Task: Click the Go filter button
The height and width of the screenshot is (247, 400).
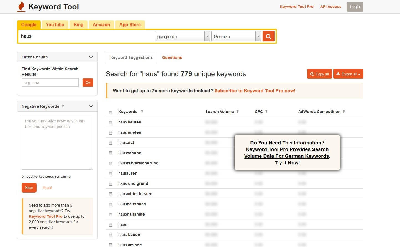Action: point(88,83)
